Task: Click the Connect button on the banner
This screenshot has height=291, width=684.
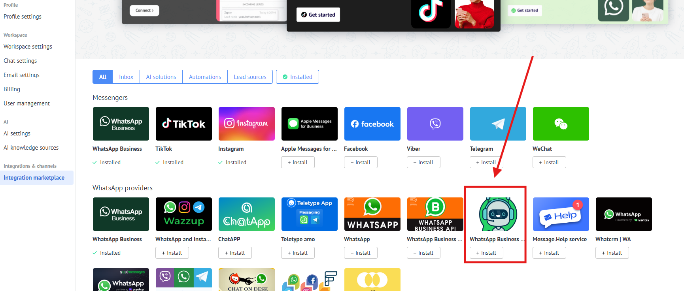Action: coord(144,11)
